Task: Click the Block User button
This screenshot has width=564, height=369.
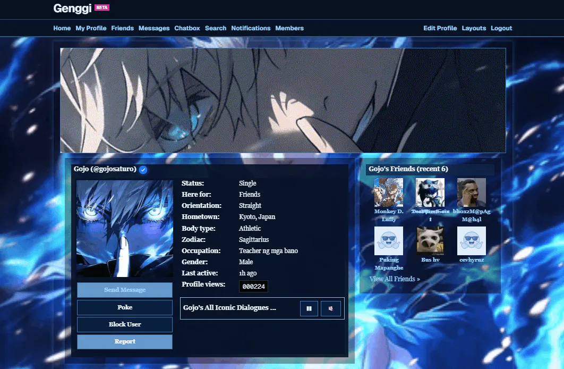Action: (x=125, y=324)
